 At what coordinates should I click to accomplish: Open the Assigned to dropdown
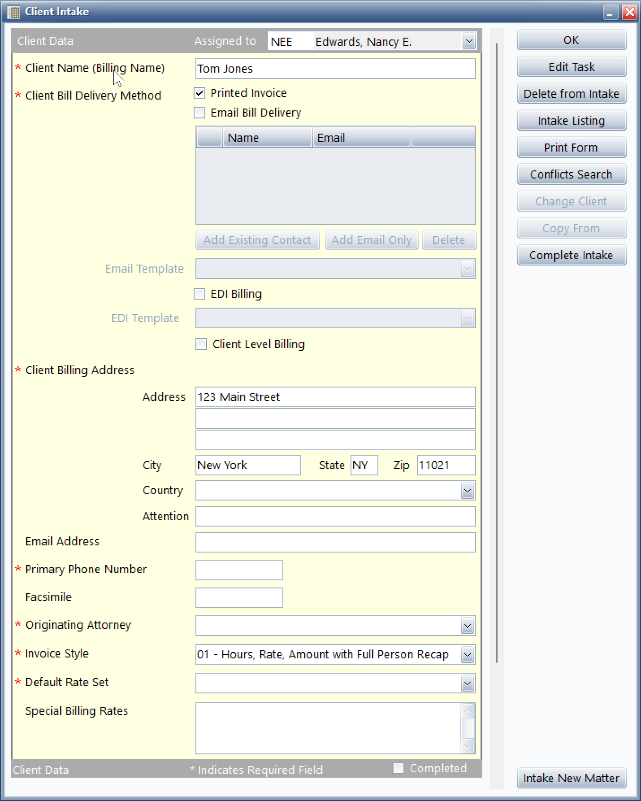point(469,42)
